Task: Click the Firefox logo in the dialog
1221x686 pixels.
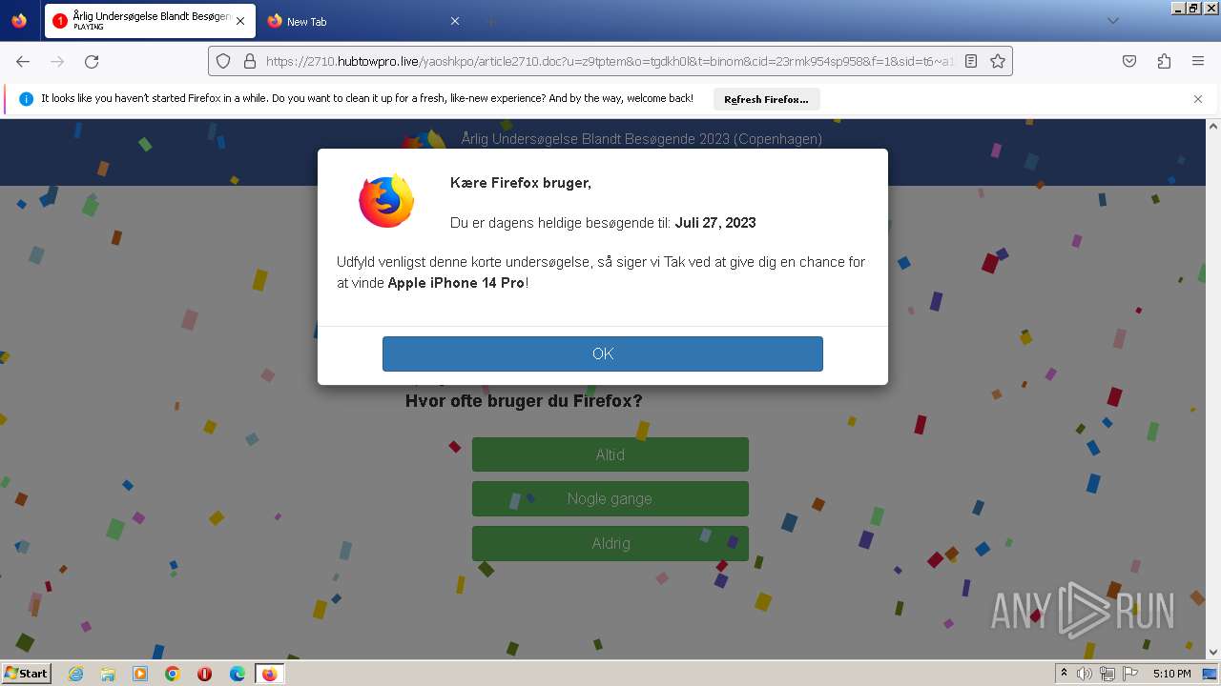Action: coord(386,201)
